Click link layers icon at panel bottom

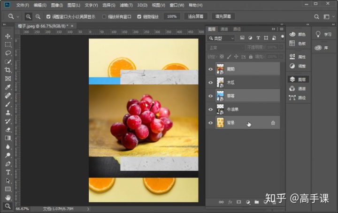click(221, 202)
